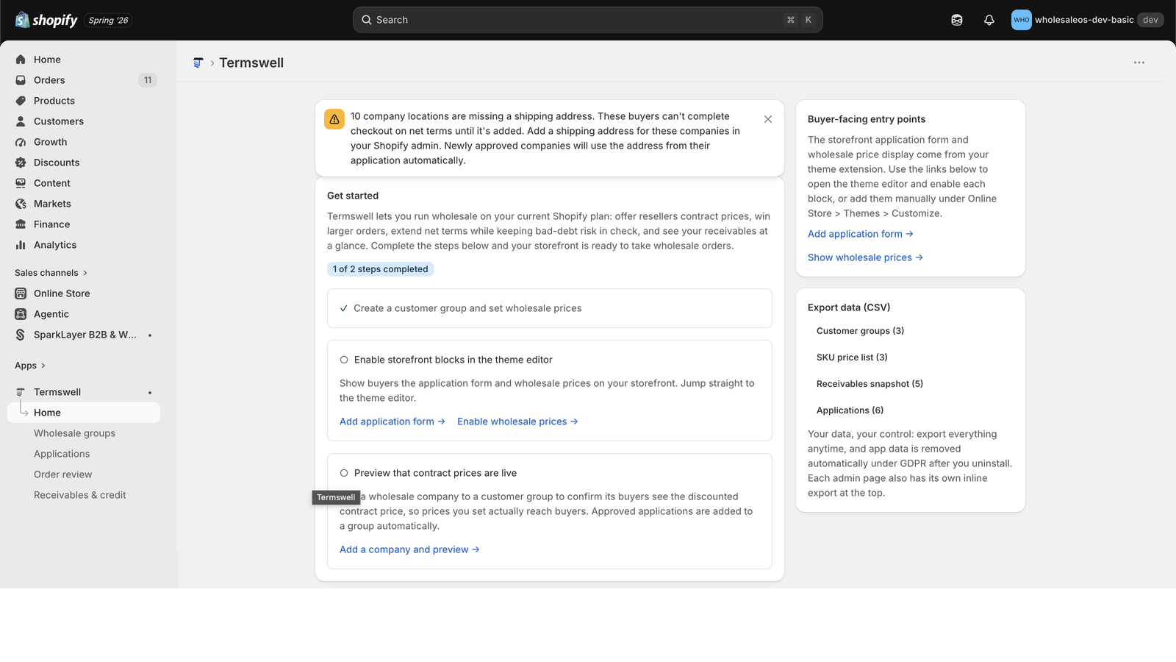Open the notifications bell

[989, 20]
